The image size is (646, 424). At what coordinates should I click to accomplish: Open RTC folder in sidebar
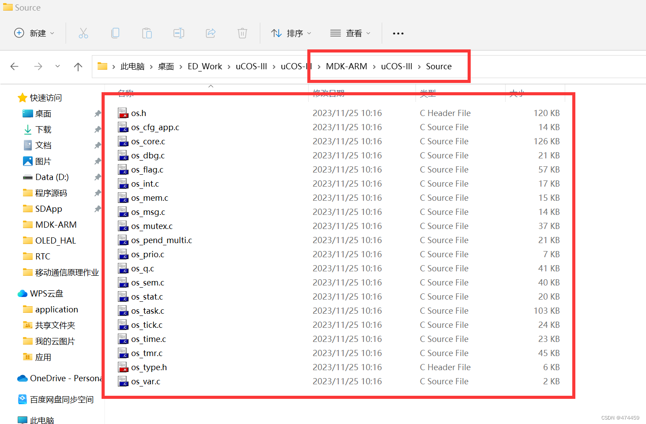click(42, 257)
